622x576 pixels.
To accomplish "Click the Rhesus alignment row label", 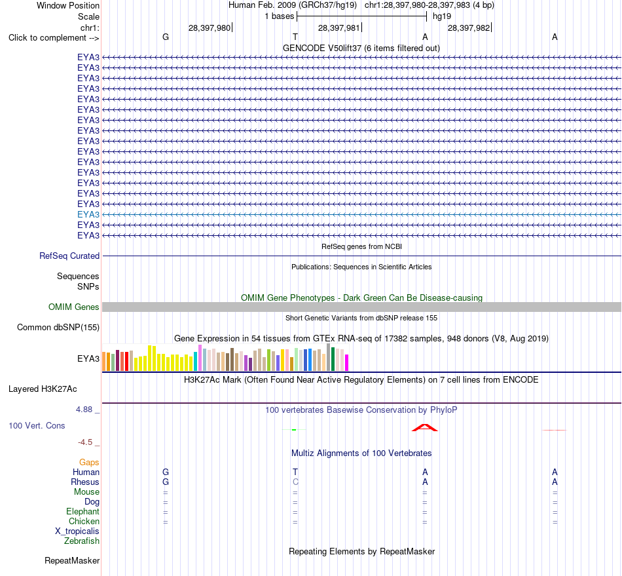I will tap(85, 482).
